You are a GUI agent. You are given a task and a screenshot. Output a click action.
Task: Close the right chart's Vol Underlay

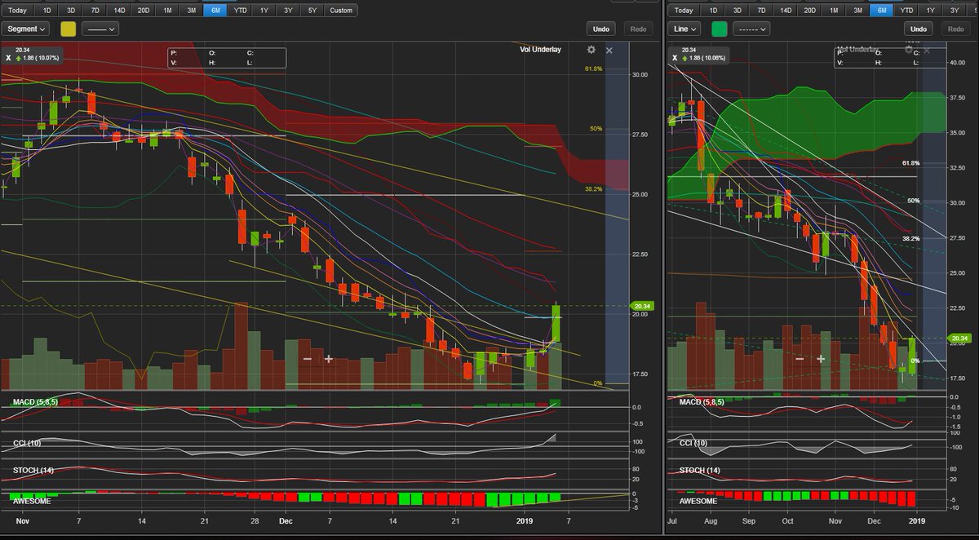pos(927,50)
